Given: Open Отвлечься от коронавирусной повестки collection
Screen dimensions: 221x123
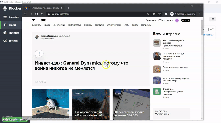Looking at the screenshot, I should pyautogui.click(x=173, y=92).
